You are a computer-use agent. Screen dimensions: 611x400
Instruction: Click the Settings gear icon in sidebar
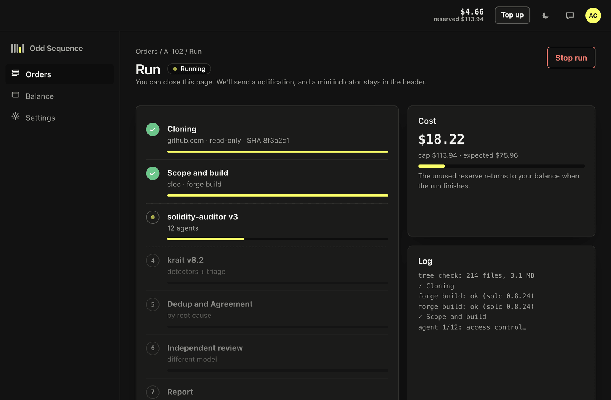(15, 116)
